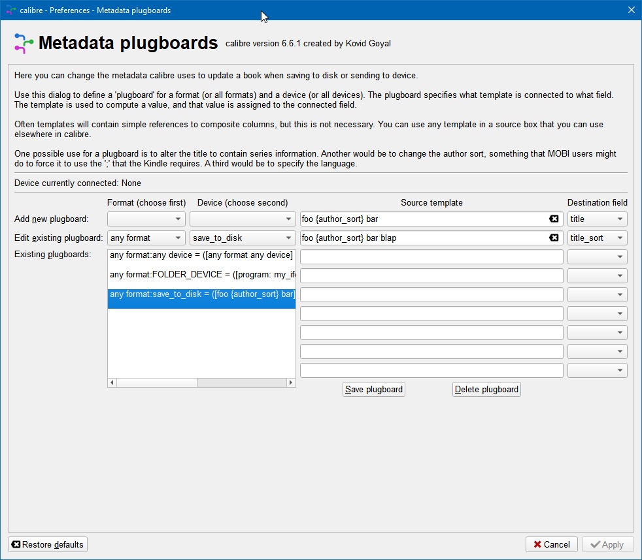Click the Delete plugboard button
642x560 pixels.
(x=486, y=390)
